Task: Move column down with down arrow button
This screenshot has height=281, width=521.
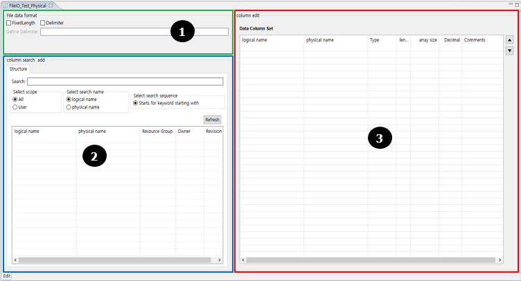Action: 510,51
